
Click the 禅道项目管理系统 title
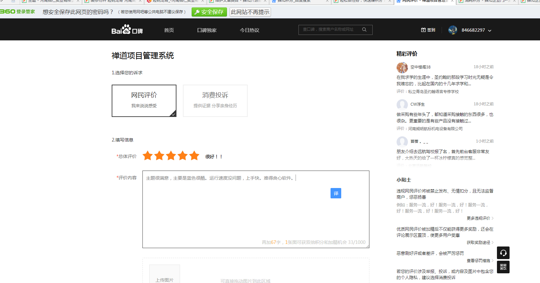pos(143,56)
